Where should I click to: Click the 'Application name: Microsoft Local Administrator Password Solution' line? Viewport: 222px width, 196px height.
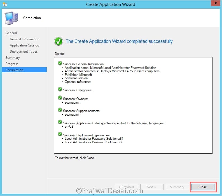pyautogui.click(x=110, y=68)
